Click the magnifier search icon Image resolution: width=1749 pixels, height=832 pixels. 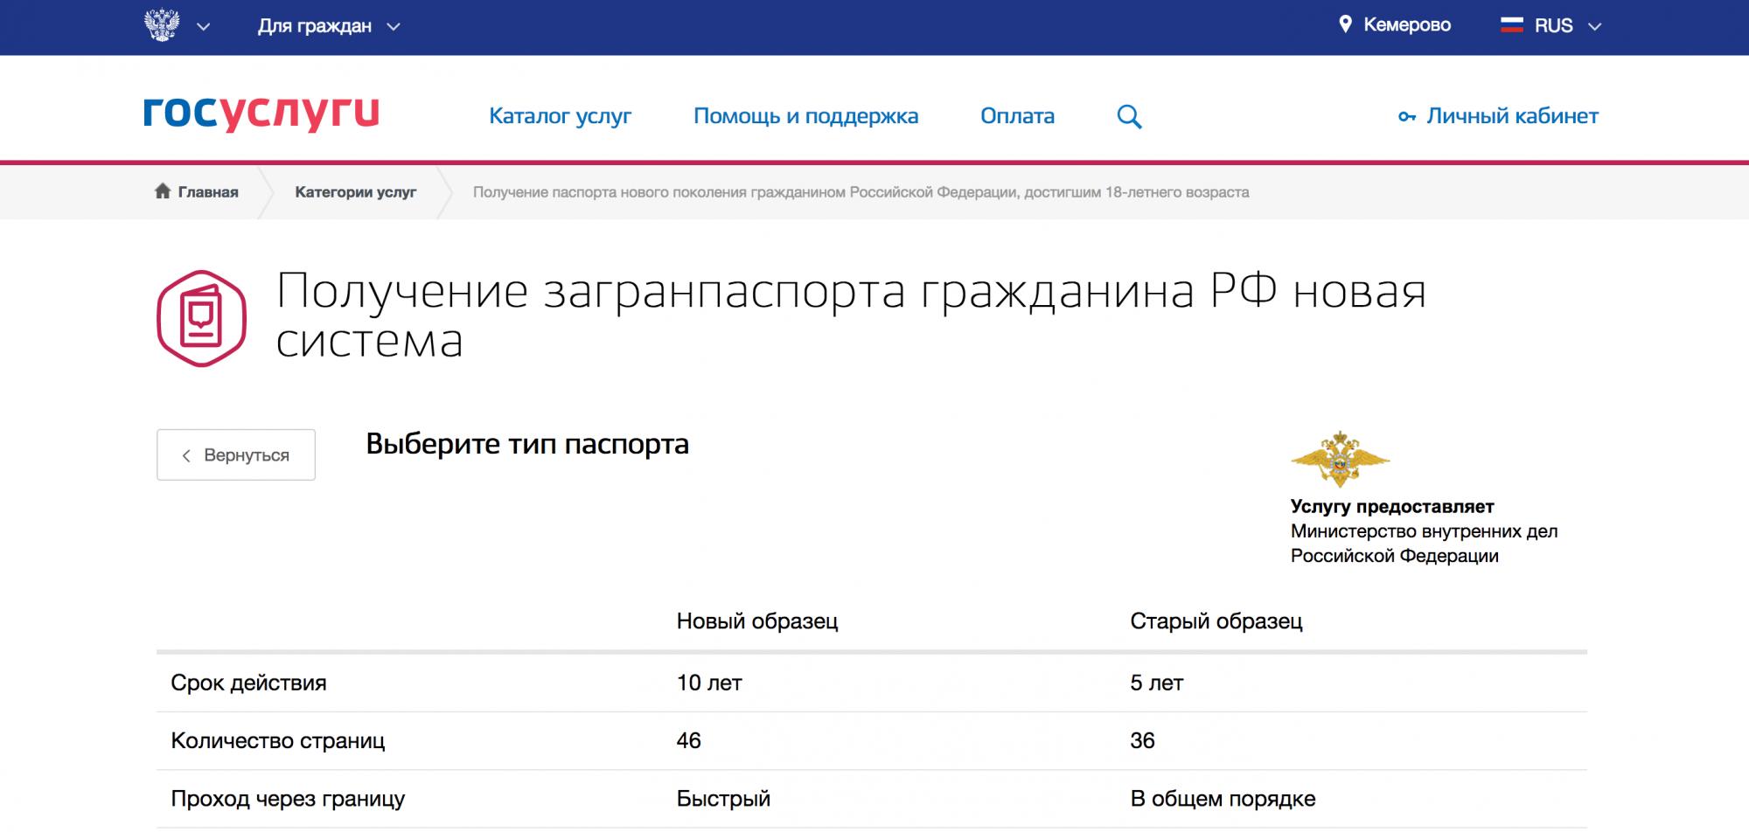pos(1129,117)
